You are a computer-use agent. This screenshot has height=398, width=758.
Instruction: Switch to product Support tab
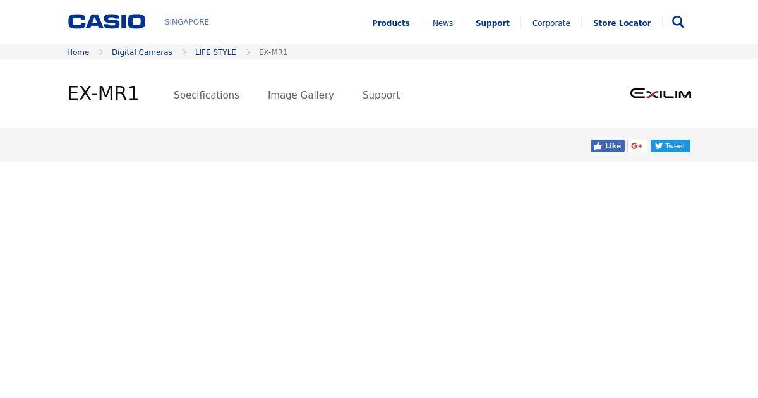pyautogui.click(x=381, y=95)
